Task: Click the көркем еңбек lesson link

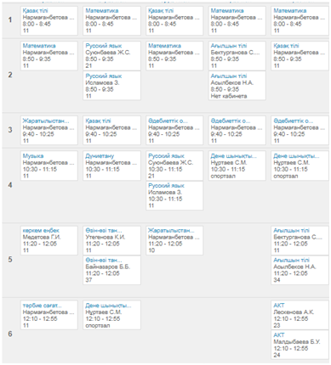Action: 41,230
